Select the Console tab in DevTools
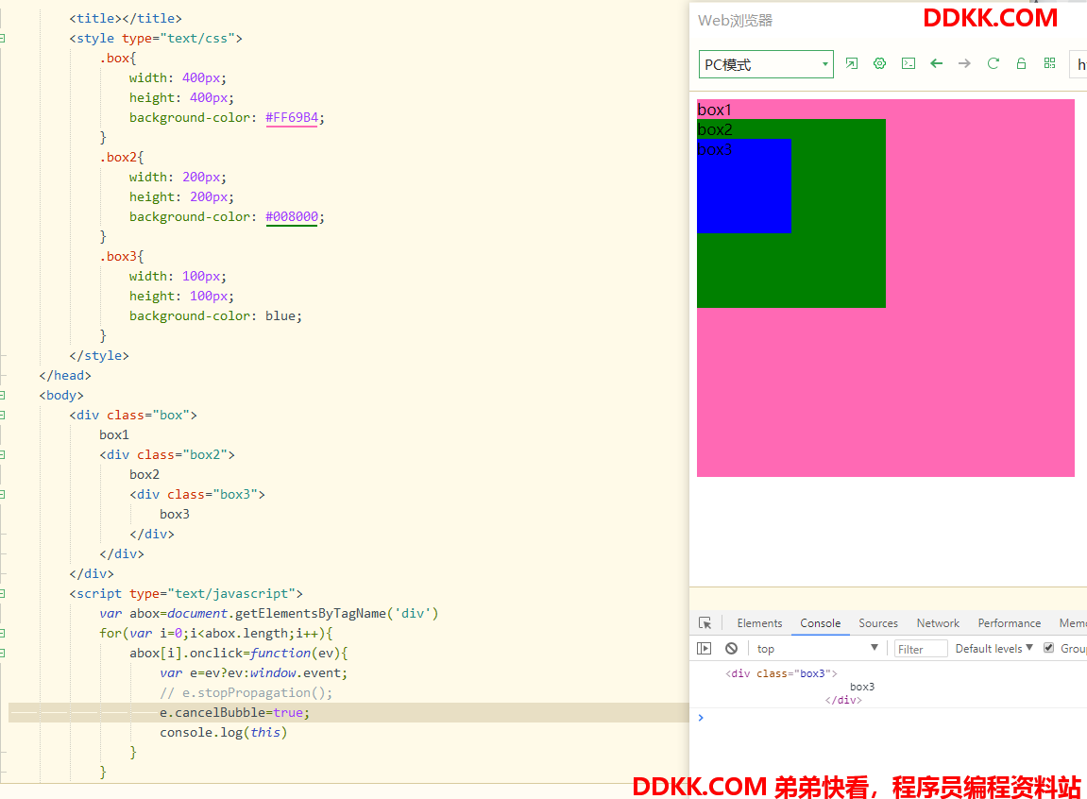The image size is (1087, 799). 820,623
